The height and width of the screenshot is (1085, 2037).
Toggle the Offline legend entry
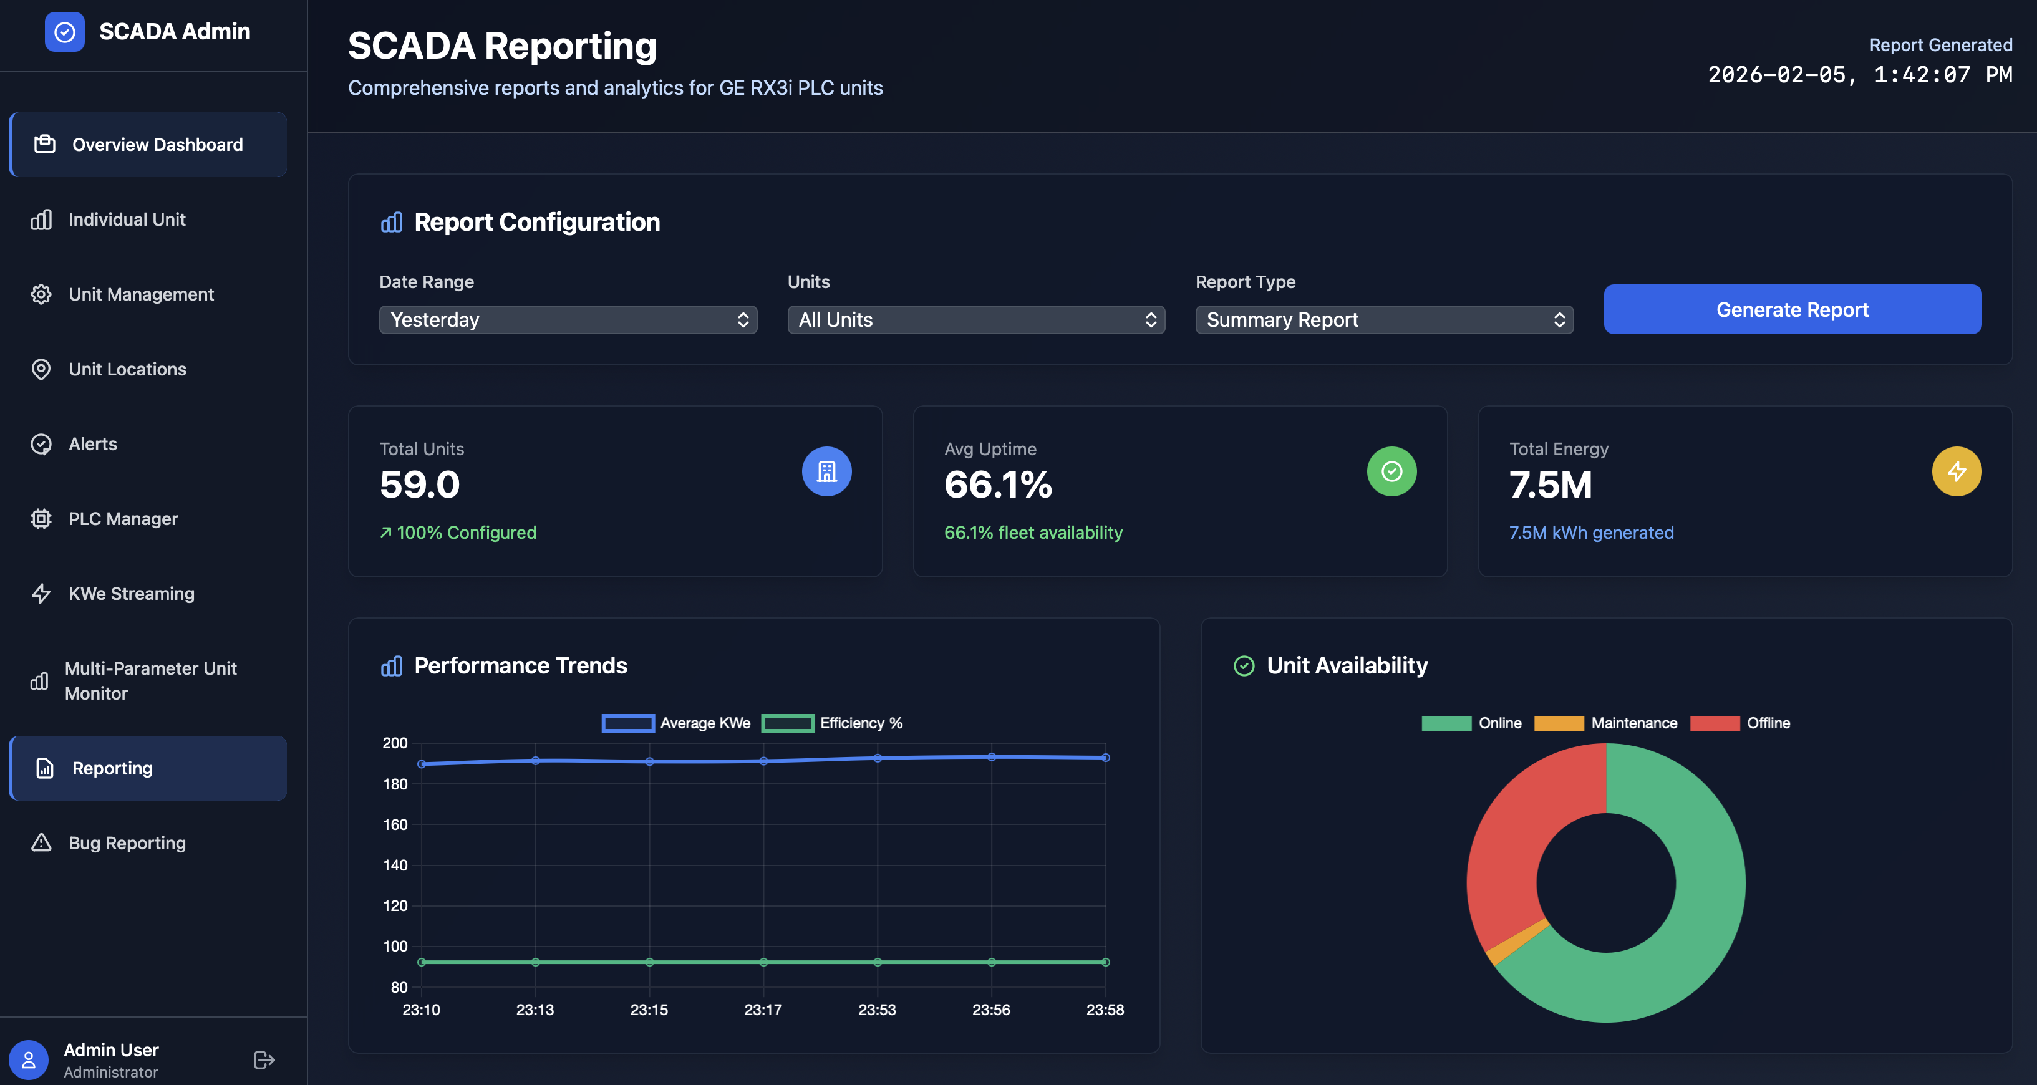point(1739,723)
